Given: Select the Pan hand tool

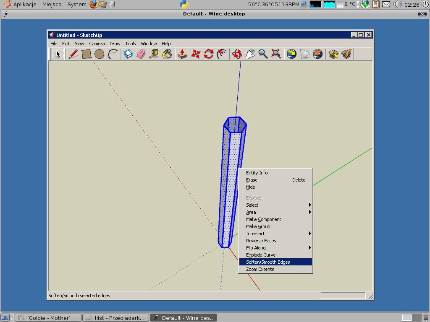Looking at the screenshot, I should 250,54.
